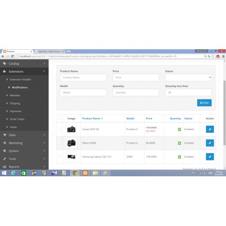The width and height of the screenshot is (226, 226).
Task: Click the Canon EOS 5D product thumbnail
Action: [71, 129]
